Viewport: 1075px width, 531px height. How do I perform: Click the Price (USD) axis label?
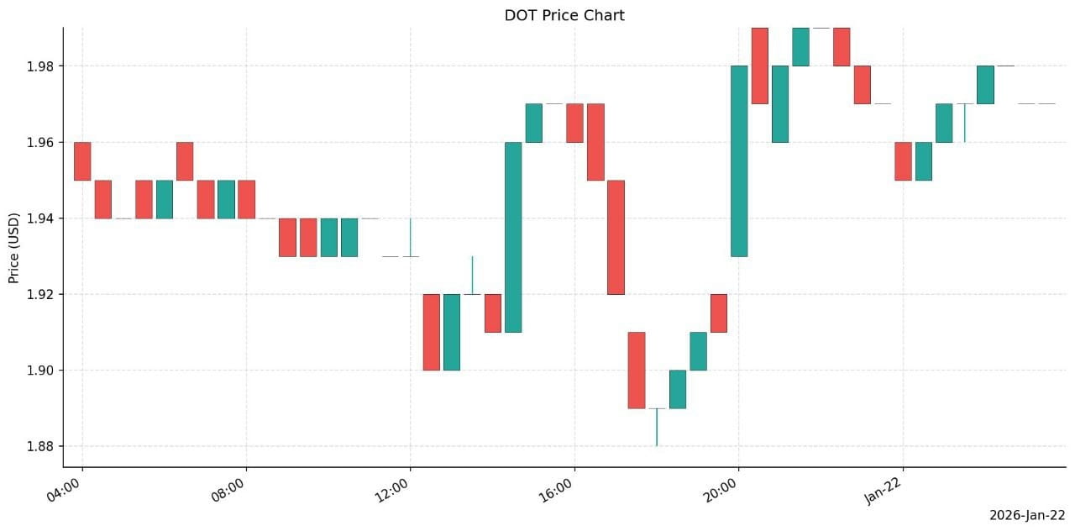(14, 247)
